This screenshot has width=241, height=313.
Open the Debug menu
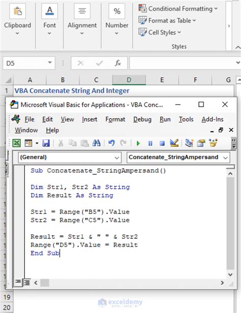[142, 119]
